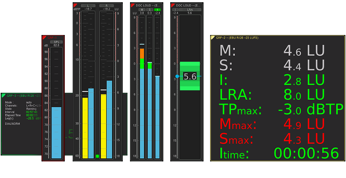The height and width of the screenshot is (178, 346).
Task: Click the red corner triangle on GRP-1 panel
Action: (x=44, y=37)
